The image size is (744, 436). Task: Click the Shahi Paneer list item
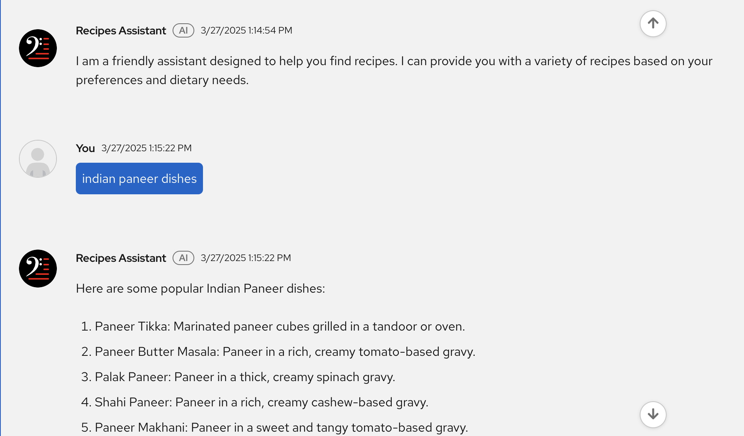254,402
